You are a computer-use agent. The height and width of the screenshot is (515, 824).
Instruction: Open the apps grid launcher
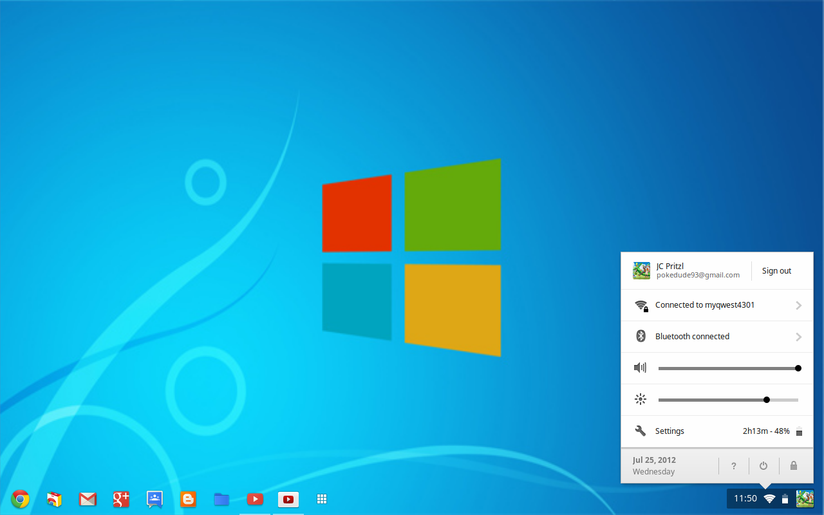[323, 499]
